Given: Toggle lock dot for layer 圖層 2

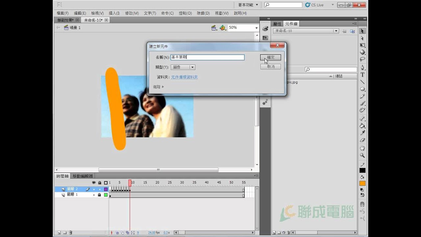Looking at the screenshot, I should (x=100, y=189).
